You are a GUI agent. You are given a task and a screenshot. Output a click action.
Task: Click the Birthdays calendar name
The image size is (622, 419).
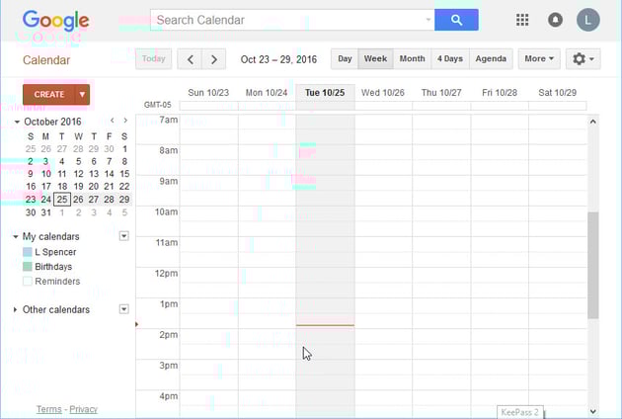[53, 267]
